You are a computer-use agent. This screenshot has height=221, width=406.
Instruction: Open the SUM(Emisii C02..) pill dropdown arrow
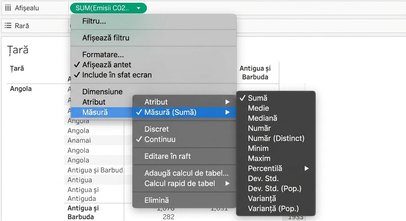coord(139,8)
